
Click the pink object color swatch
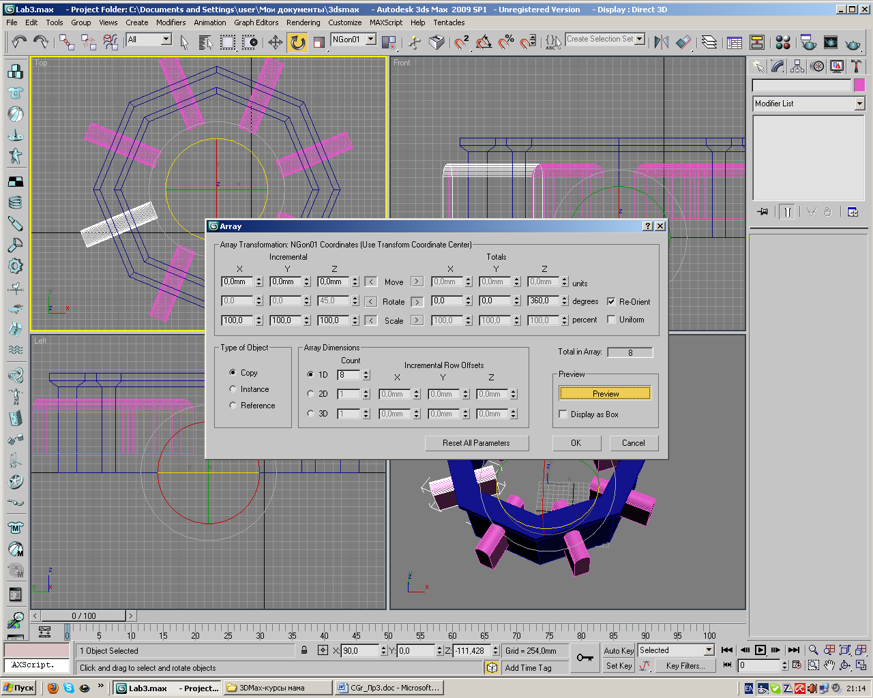(x=859, y=85)
